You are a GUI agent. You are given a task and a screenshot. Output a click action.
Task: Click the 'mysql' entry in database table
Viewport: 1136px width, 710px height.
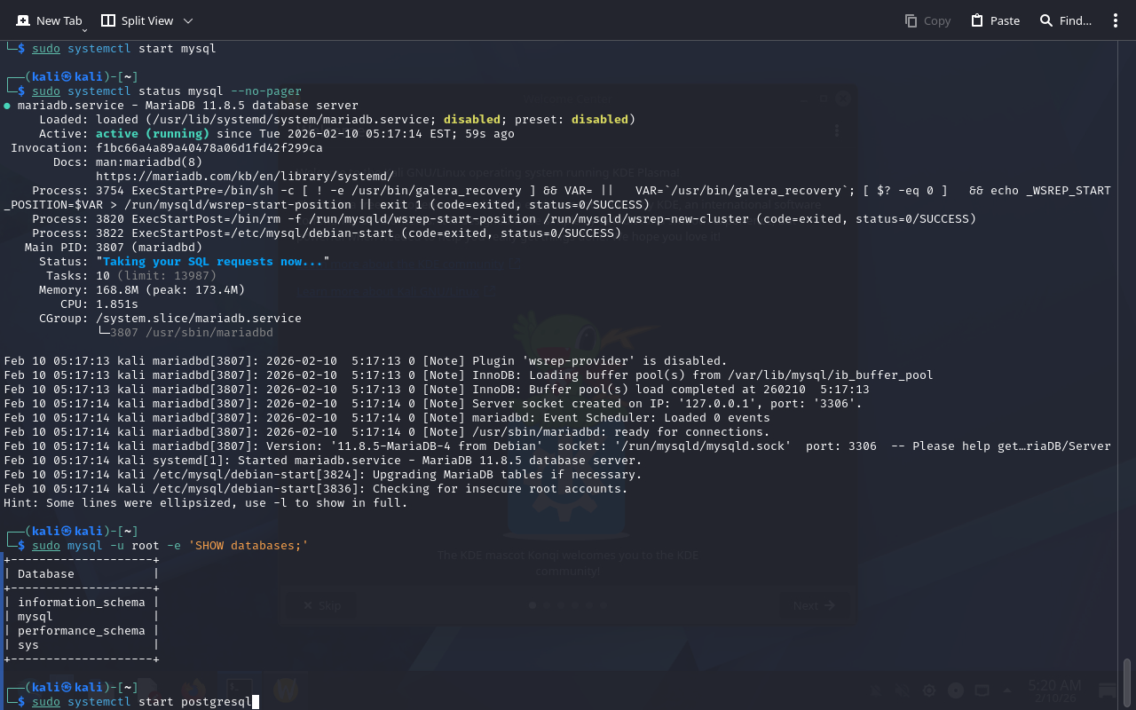(35, 617)
